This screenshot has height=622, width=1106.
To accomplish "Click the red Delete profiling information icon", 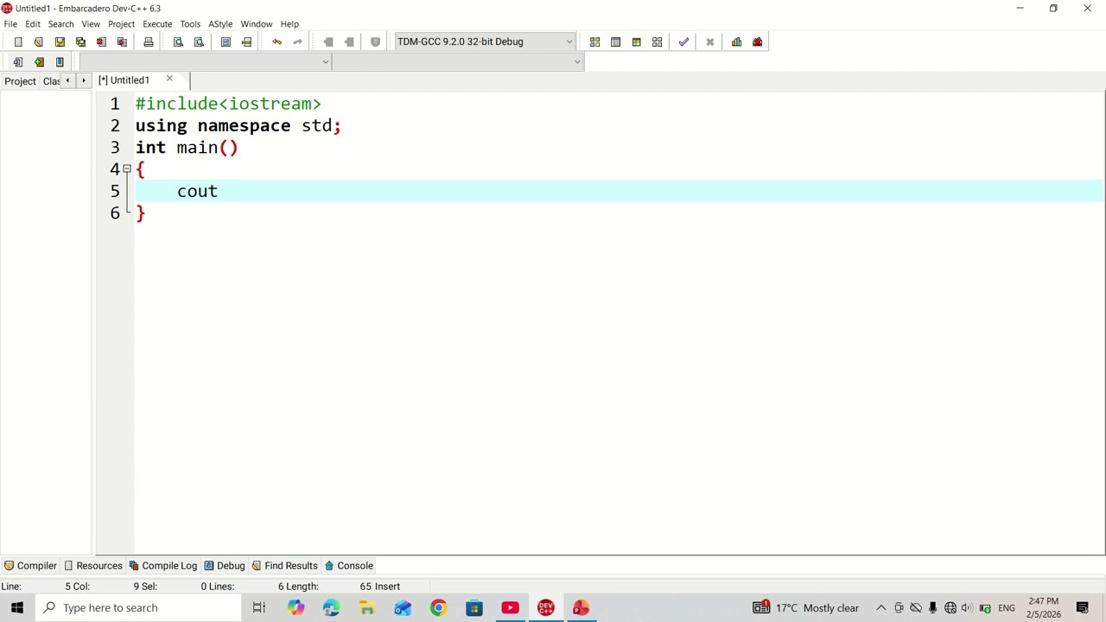I will [x=757, y=41].
